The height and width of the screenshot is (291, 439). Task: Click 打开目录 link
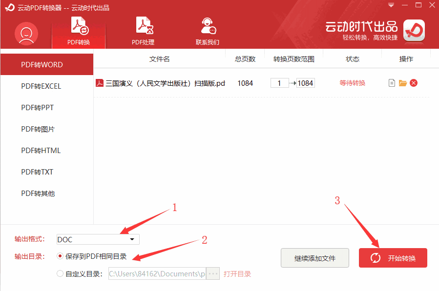tap(237, 273)
